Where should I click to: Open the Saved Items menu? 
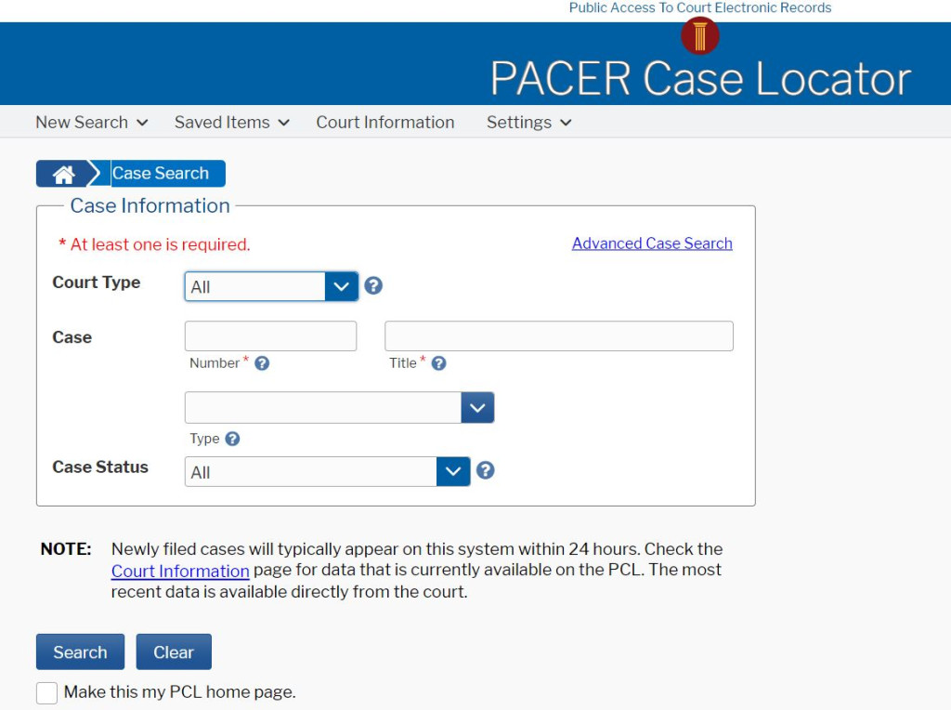coord(231,123)
